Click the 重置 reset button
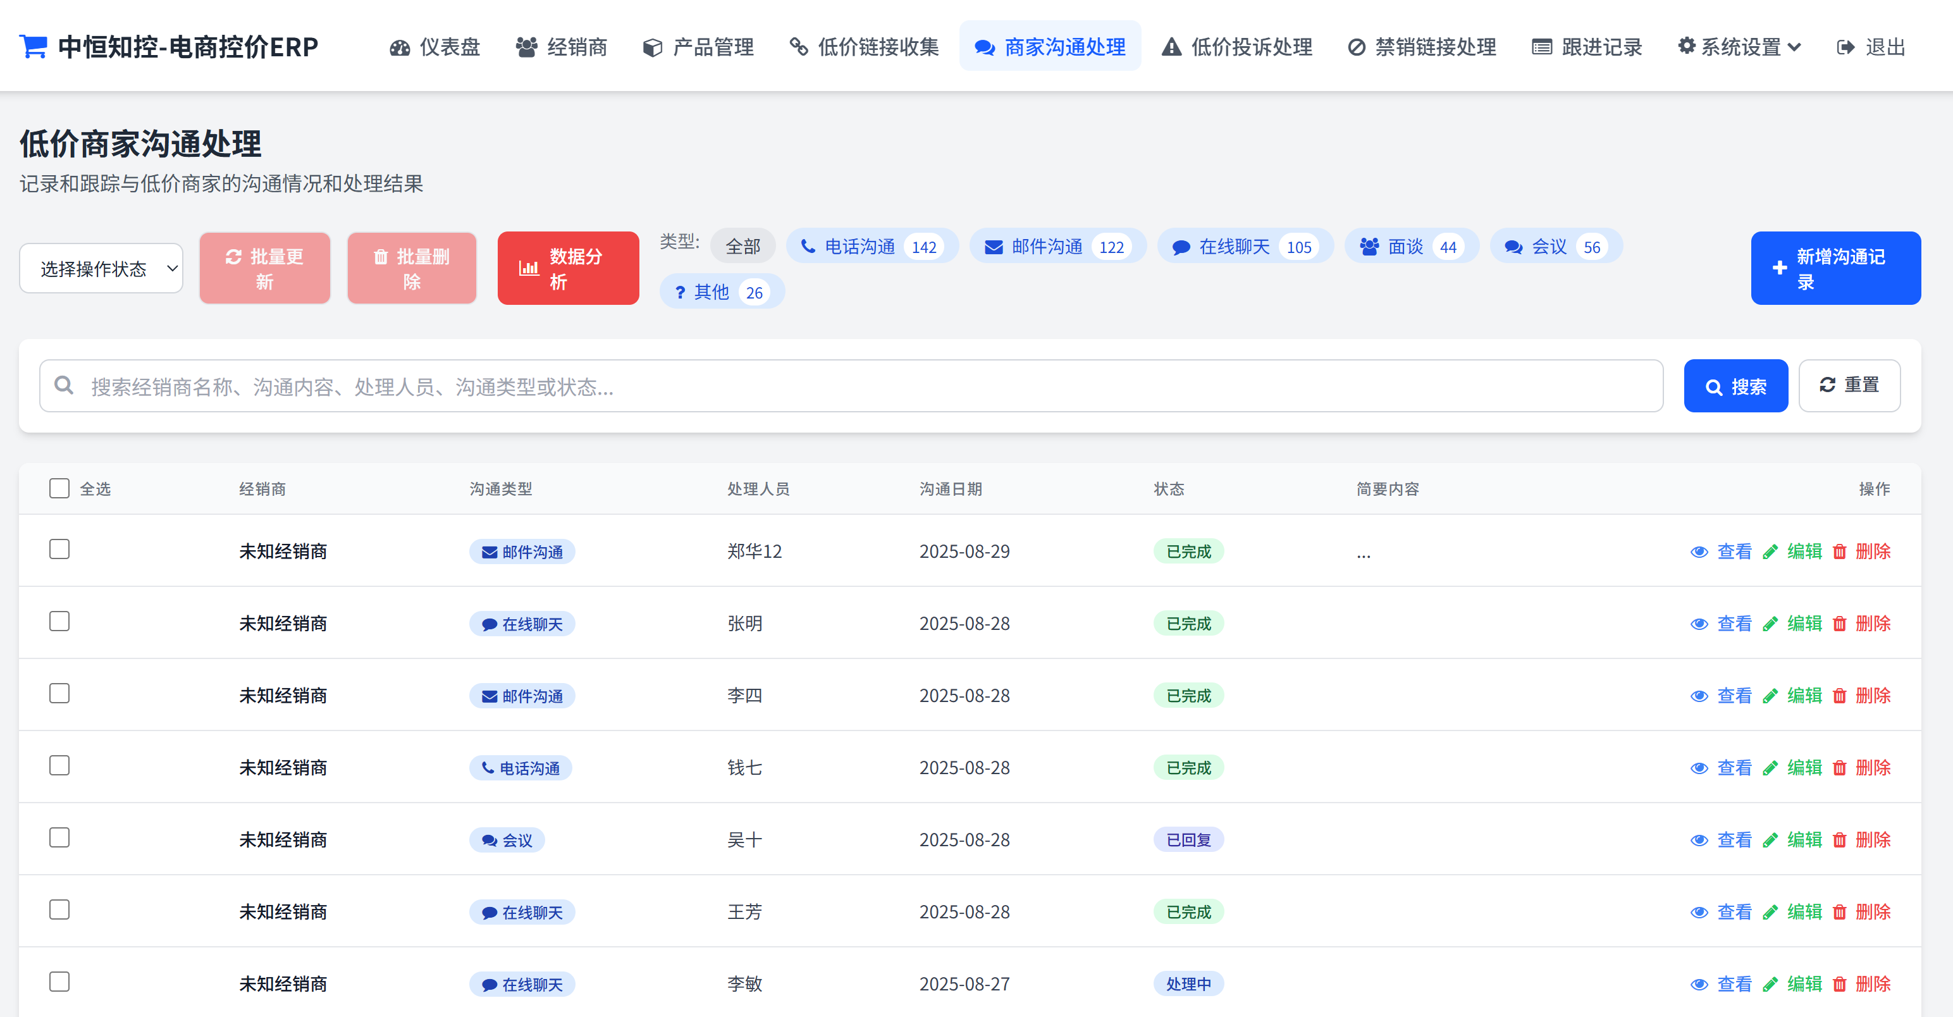Image resolution: width=1953 pixels, height=1017 pixels. pos(1849,385)
